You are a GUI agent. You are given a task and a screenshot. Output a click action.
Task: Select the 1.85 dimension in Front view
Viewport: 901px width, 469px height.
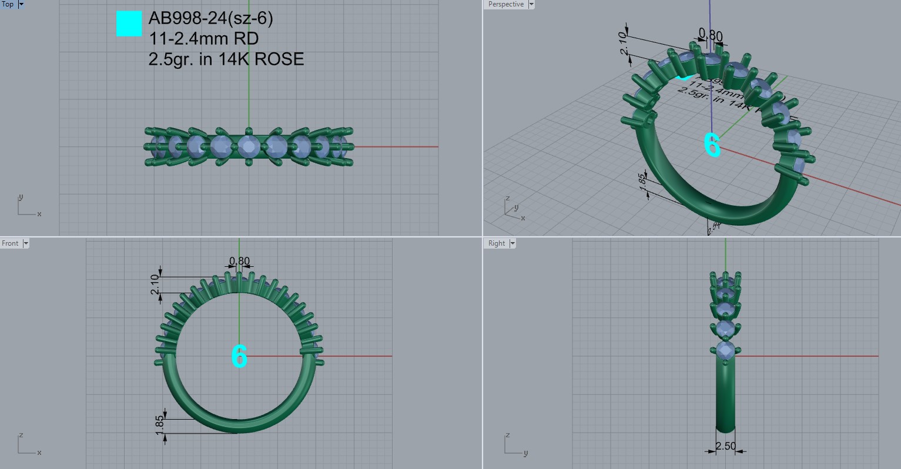[x=160, y=426]
